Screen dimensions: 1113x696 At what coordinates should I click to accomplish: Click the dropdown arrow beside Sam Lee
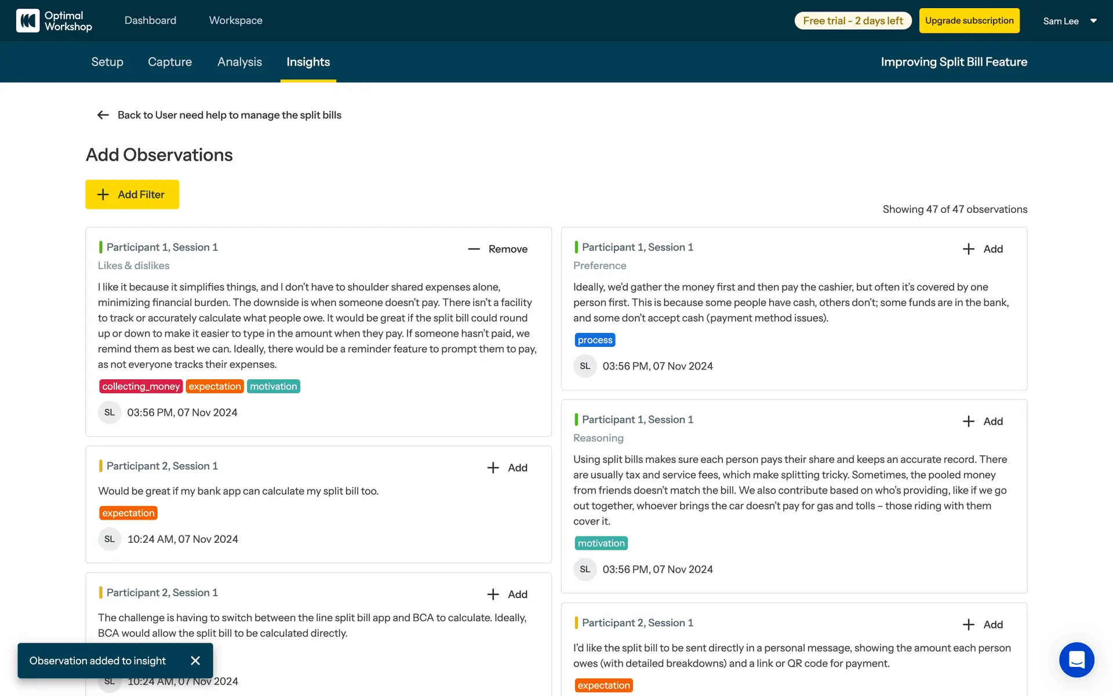pos(1093,21)
